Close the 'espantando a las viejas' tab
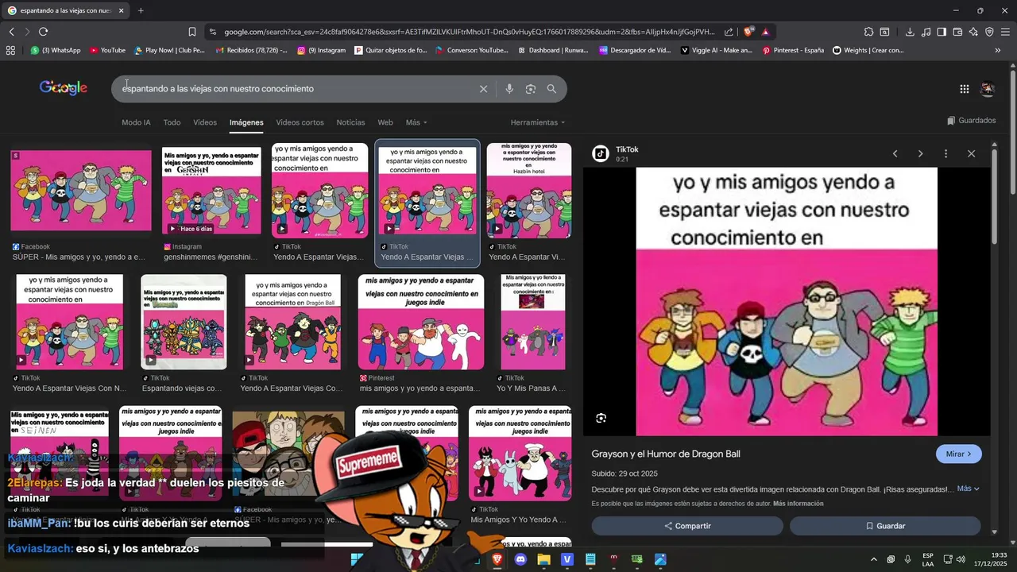 [121, 11]
